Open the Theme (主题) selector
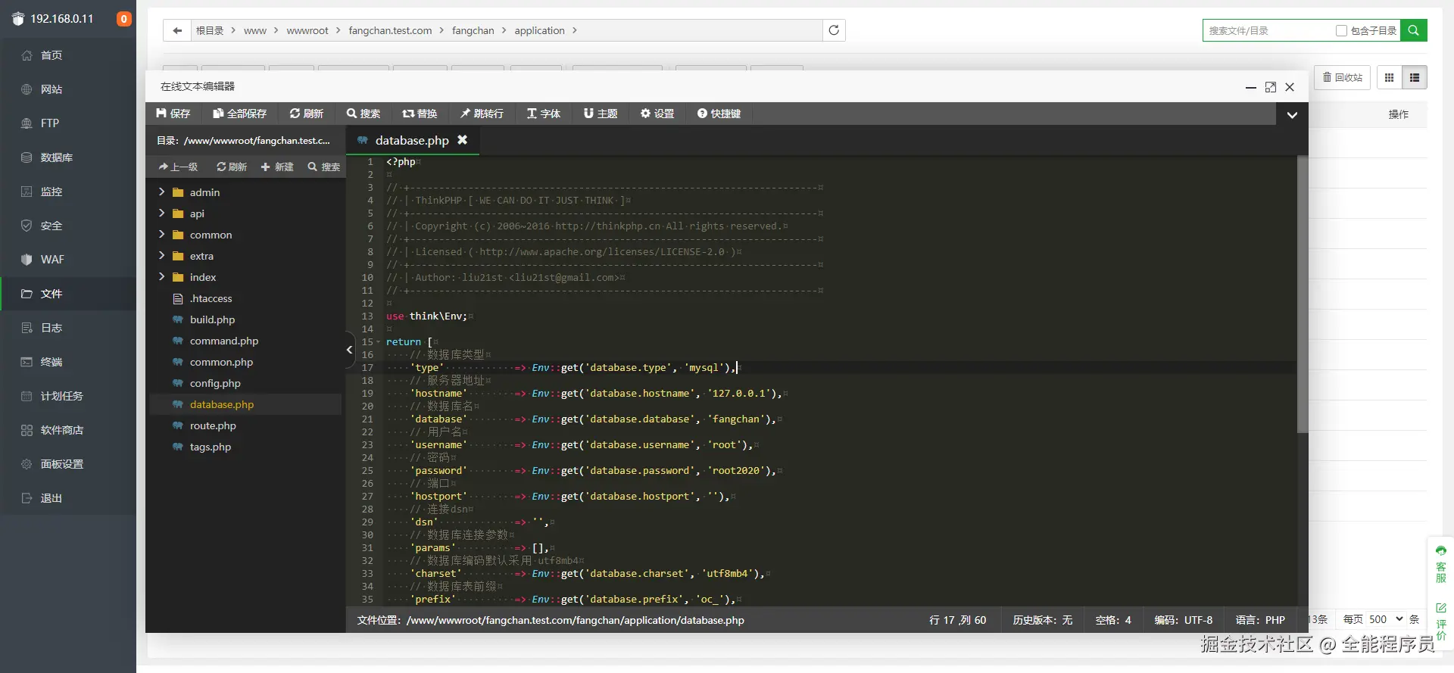Screen dimensions: 1454x673 [x=601, y=114]
